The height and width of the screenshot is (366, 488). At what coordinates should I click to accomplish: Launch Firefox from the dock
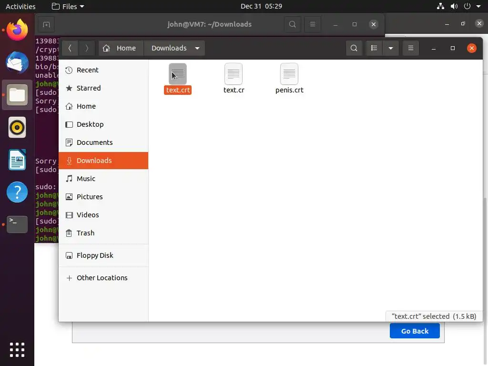(x=17, y=30)
